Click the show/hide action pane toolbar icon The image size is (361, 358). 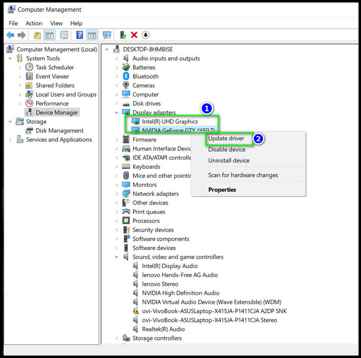92,35
